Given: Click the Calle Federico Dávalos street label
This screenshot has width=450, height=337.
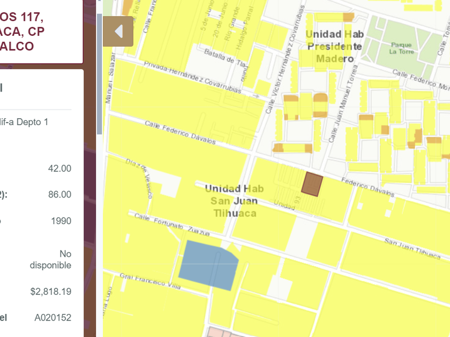Looking at the screenshot, I should tap(180, 132).
